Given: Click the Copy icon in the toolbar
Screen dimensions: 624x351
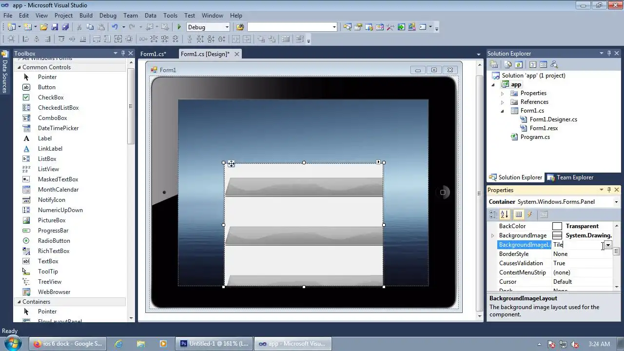Looking at the screenshot, I should pos(90,27).
